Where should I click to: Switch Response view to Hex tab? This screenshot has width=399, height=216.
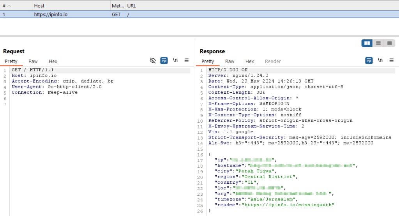(250, 61)
